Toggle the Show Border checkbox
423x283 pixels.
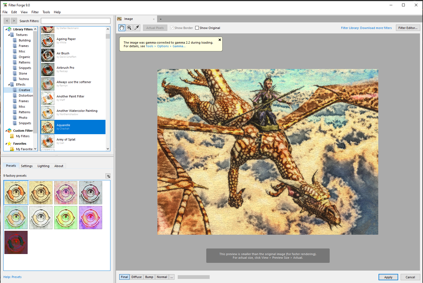172,28
